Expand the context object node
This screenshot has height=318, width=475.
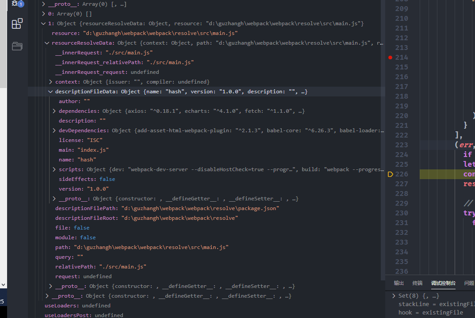pos(51,82)
